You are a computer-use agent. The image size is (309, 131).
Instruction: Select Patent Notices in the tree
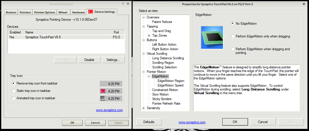tap(162, 22)
